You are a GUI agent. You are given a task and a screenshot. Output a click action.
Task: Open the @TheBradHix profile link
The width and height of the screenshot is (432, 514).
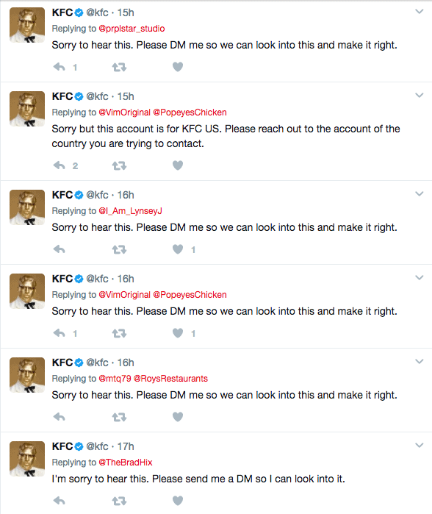pyautogui.click(x=126, y=463)
